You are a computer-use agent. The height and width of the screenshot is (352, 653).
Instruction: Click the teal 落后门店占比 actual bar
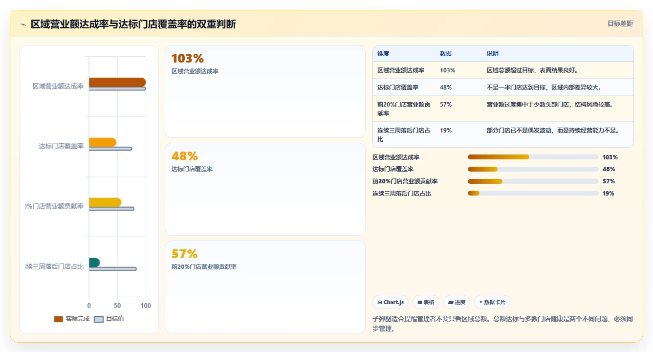pos(94,263)
